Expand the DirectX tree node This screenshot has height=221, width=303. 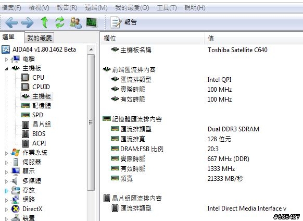[x=6, y=210]
